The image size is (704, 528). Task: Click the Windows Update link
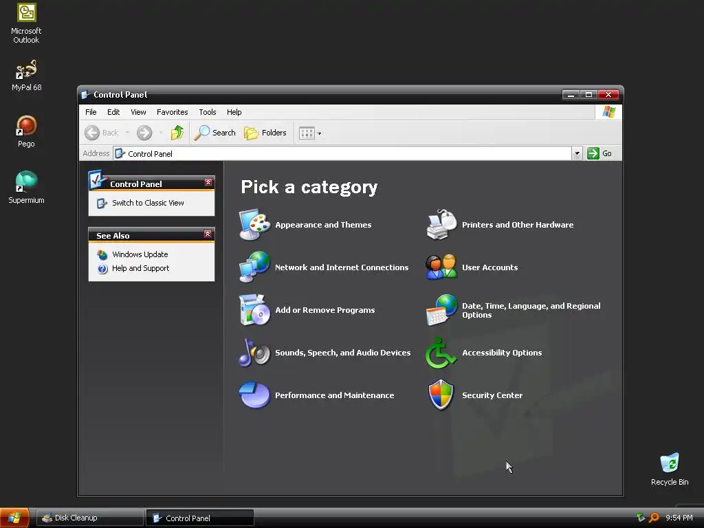pos(140,254)
